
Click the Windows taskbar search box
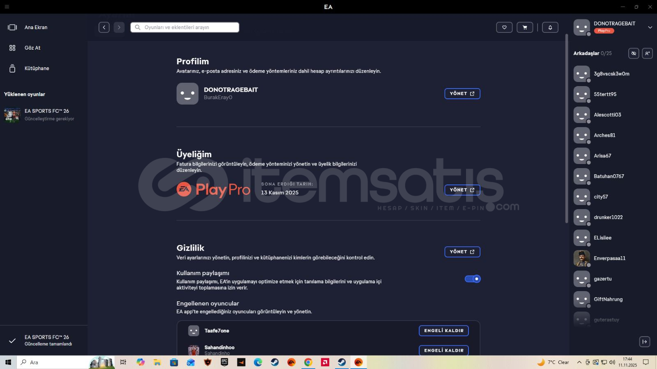pos(66,362)
